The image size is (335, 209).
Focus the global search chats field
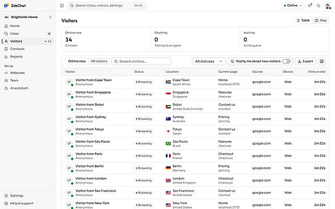coord(107,6)
